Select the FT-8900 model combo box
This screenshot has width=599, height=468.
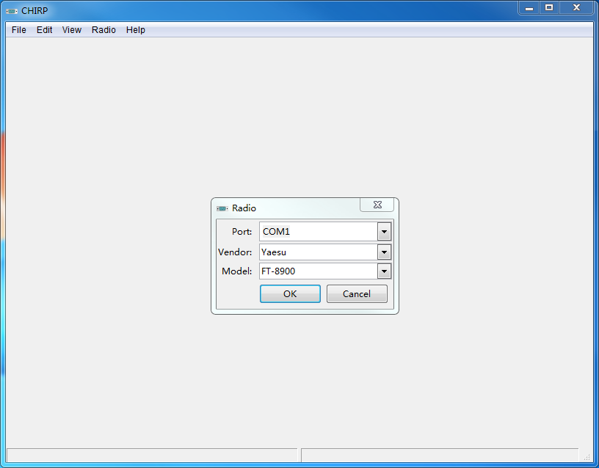(325, 271)
